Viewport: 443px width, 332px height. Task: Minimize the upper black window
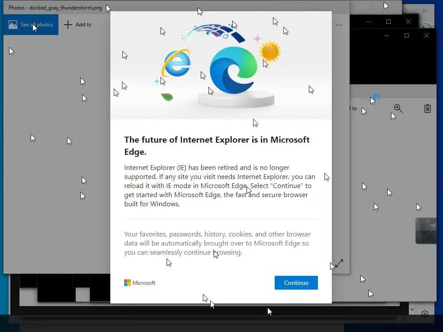tap(369, 22)
